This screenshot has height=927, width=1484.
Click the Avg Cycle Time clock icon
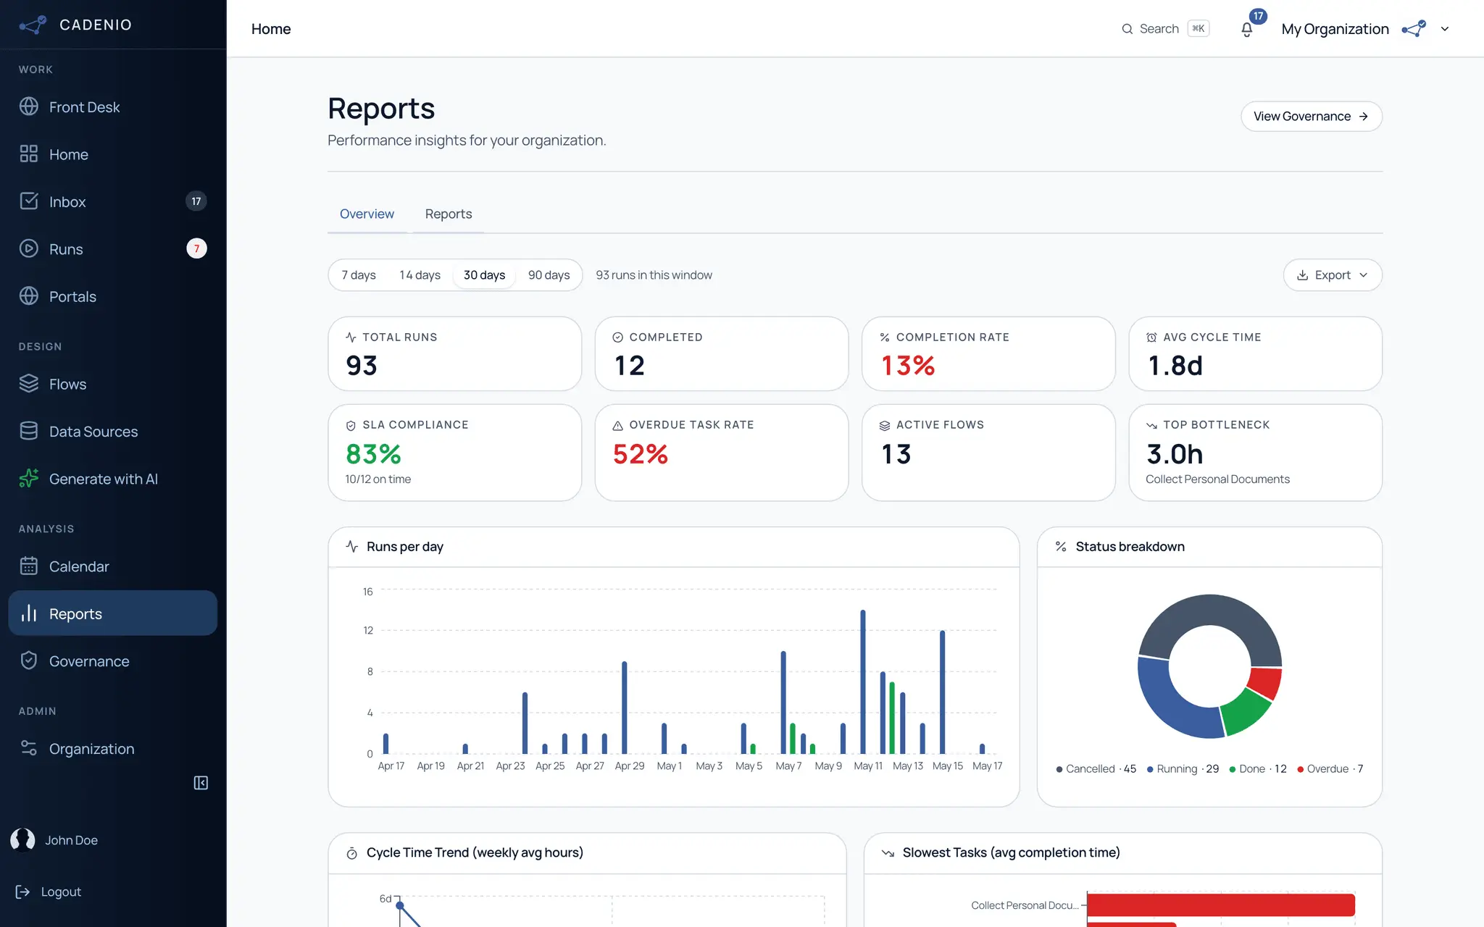click(x=1151, y=338)
